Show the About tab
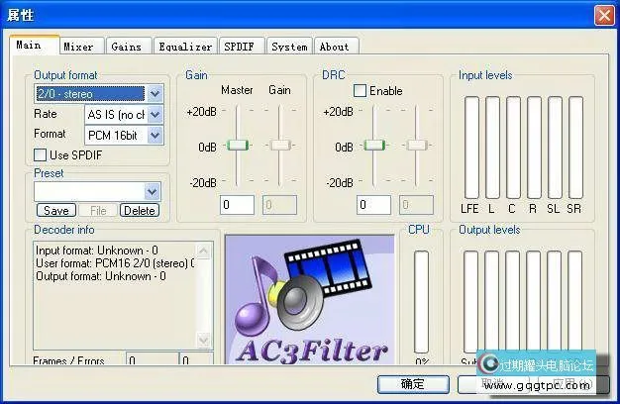This screenshot has width=620, height=404. [x=334, y=47]
